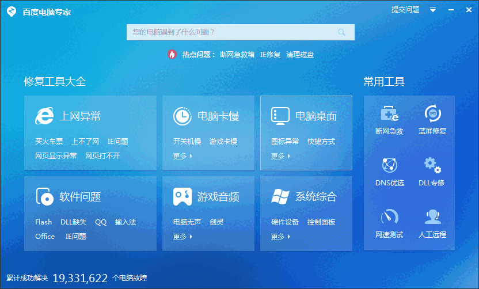479x289 pixels.
Task: Select IE问题 under 上网异常
Action: 118,142
